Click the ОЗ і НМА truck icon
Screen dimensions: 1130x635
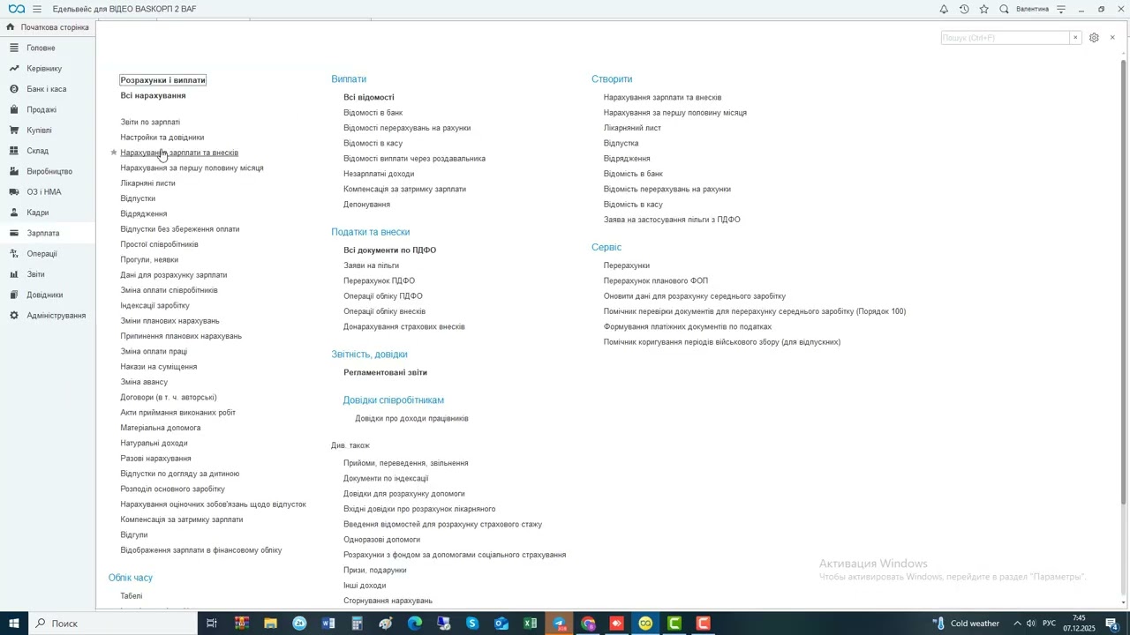click(x=14, y=191)
